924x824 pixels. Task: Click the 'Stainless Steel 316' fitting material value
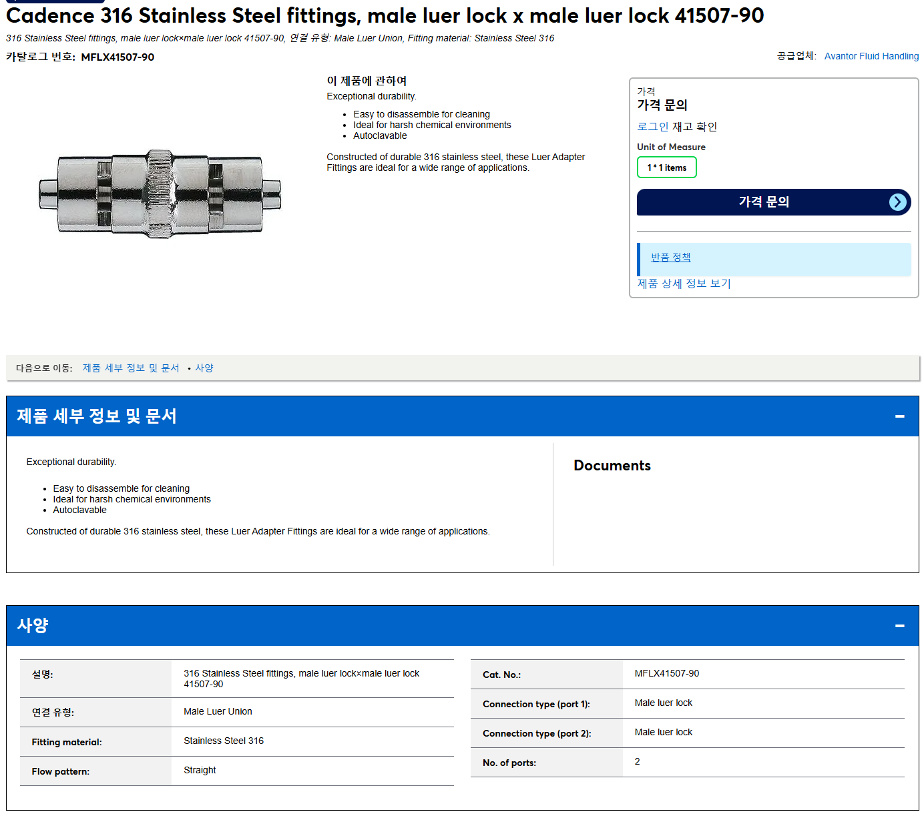pyautogui.click(x=224, y=741)
